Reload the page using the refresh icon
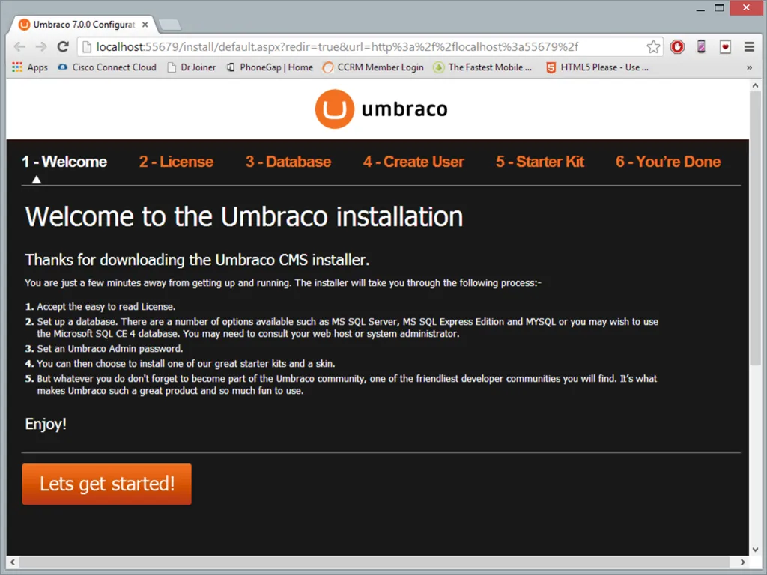Screen dimensions: 767x575 (63, 46)
